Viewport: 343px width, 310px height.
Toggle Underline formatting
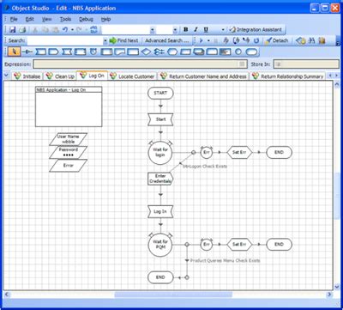pos(206,29)
